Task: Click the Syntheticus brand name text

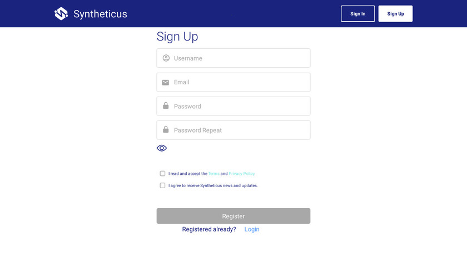Action: tap(100, 14)
